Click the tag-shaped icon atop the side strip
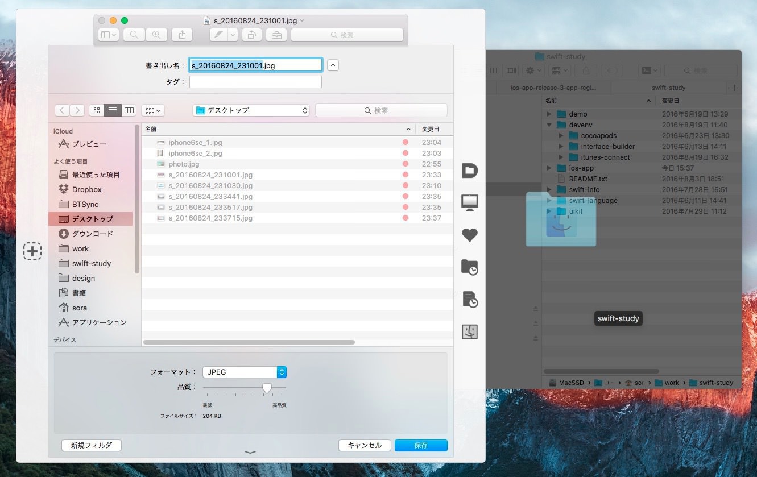The image size is (757, 477). pyautogui.click(x=469, y=171)
